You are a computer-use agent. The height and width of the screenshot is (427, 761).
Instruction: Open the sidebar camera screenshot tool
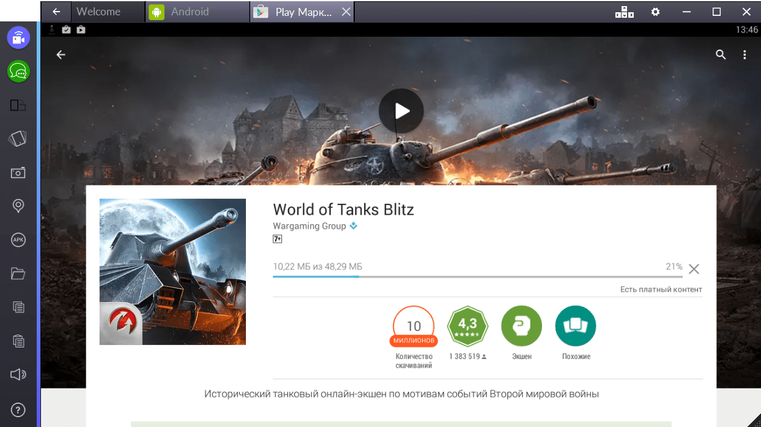[18, 173]
